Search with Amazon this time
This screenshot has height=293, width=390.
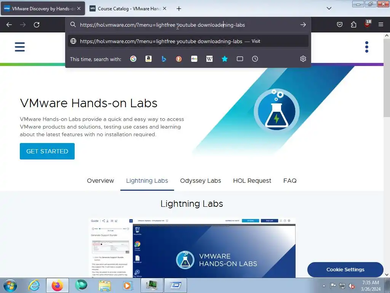click(x=149, y=59)
